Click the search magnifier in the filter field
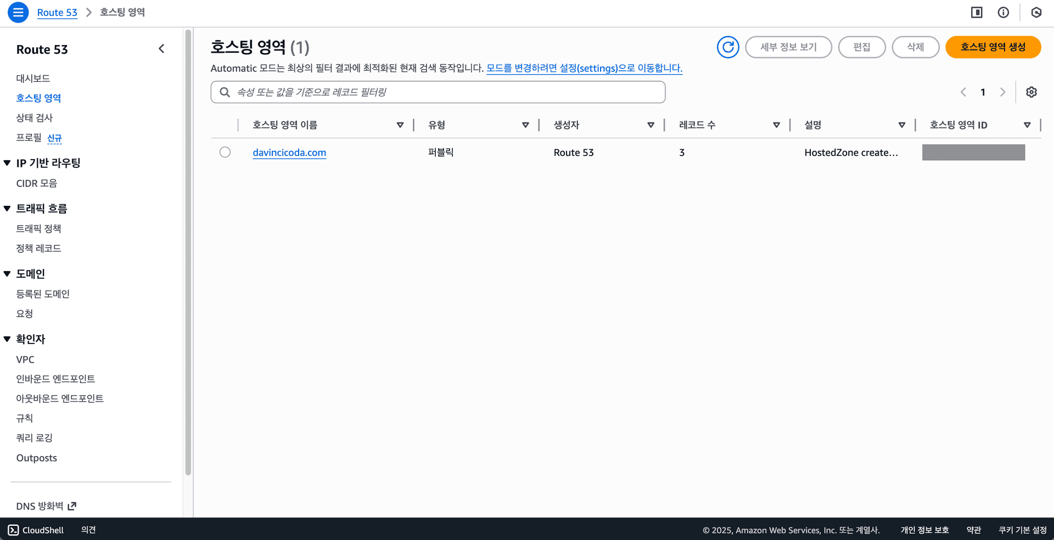The image size is (1054, 540). [225, 92]
